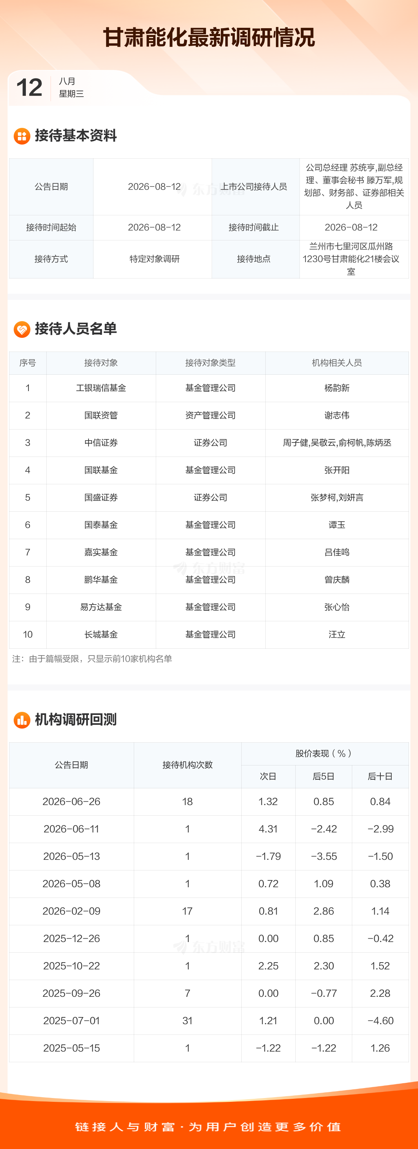Select the 中信证券 institution name
The image size is (418, 1149).
(x=101, y=443)
